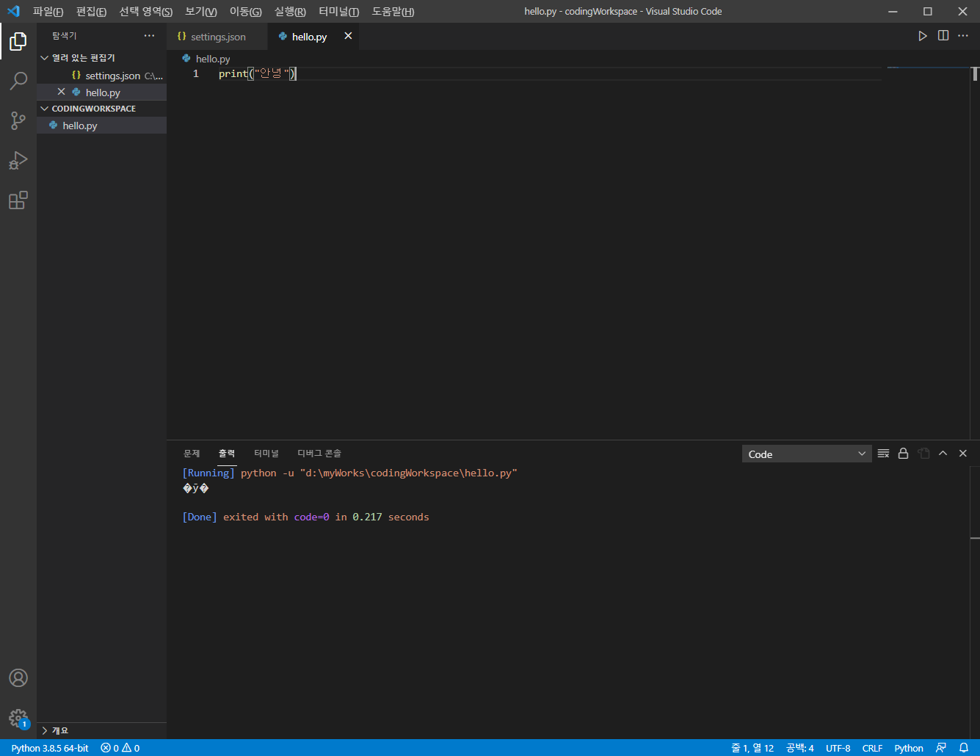Open Run and Debug view
Viewport: 980px width, 756px height.
point(18,160)
